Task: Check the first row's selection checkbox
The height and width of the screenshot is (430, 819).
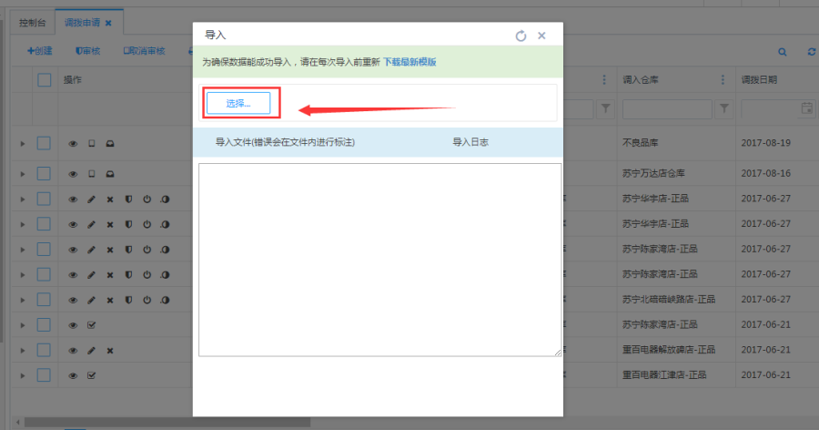Action: point(44,143)
